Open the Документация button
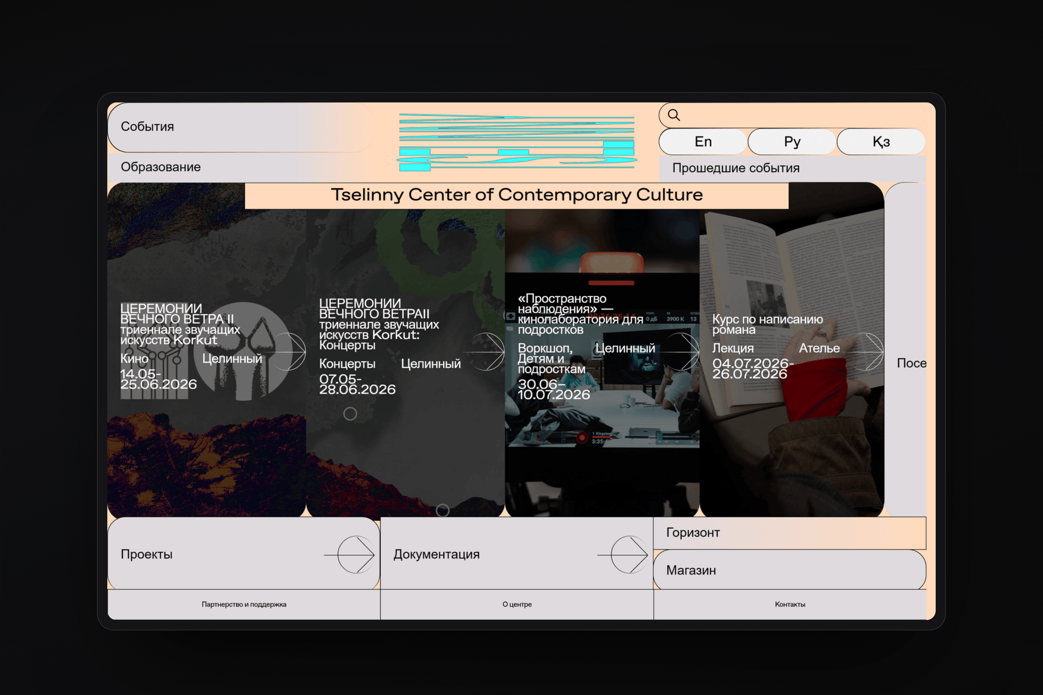Image resolution: width=1043 pixels, height=695 pixels. click(517, 553)
